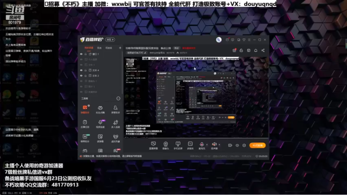Open the 粉丝点赛 tool icon

click(x=100, y=110)
